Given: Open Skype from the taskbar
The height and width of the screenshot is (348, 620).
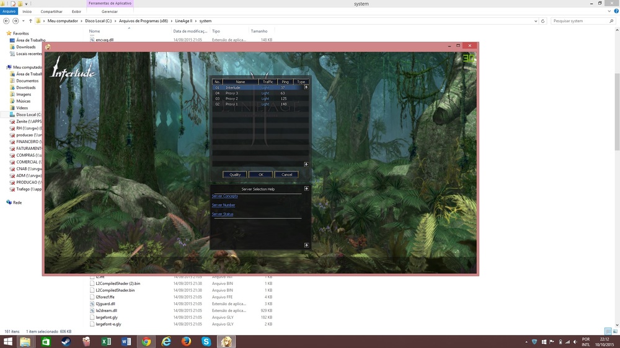Looking at the screenshot, I should coord(206,341).
